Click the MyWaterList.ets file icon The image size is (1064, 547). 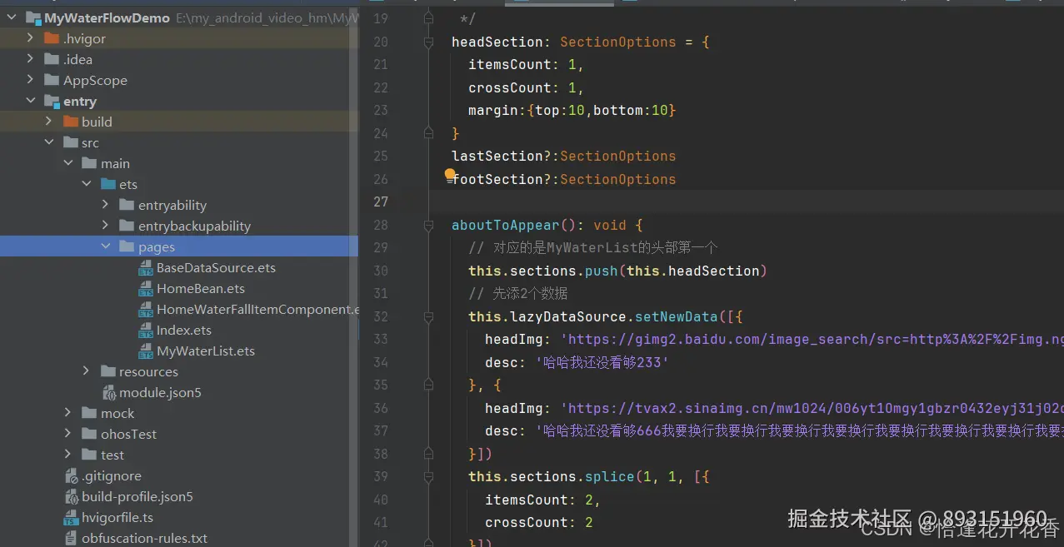click(145, 351)
